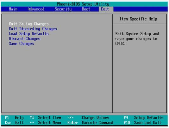Screen dimensions: 169x128
Task: Select Exit Discarding Changes entry
Action: point(33,29)
